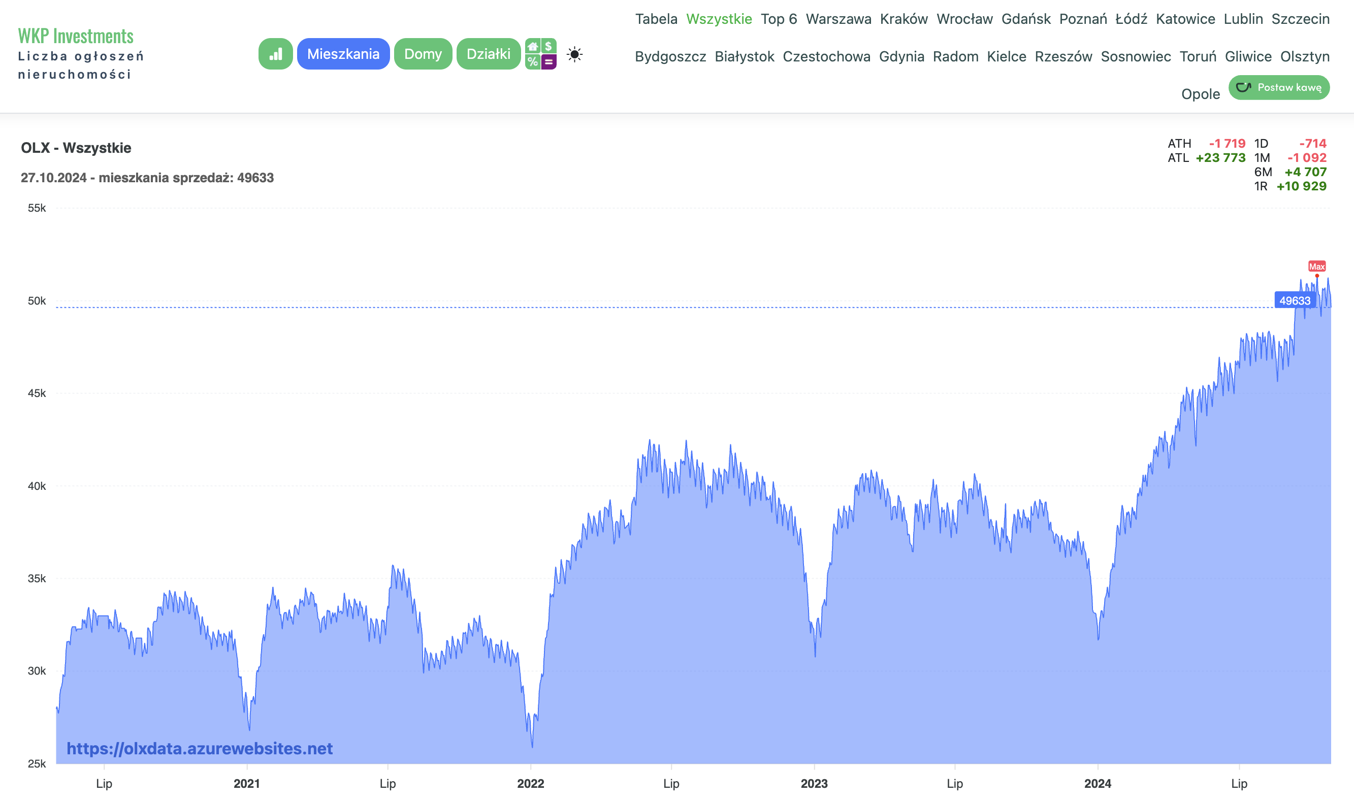Click the coffee cup icon
Image resolution: width=1354 pixels, height=800 pixels.
coord(1243,87)
